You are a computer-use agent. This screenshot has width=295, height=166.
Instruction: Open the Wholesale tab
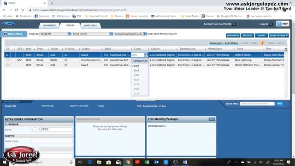pyautogui.click(x=90, y=25)
